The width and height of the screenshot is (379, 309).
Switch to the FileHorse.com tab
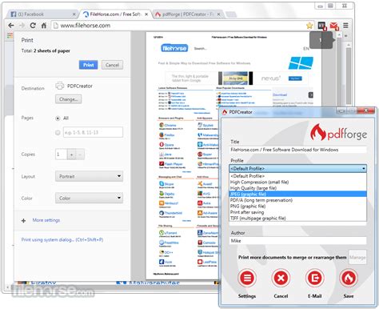115,14
